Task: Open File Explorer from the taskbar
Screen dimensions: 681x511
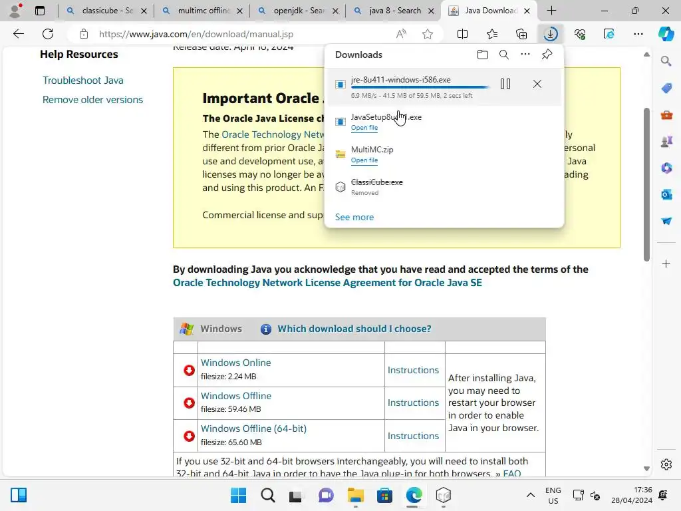Action: click(x=355, y=495)
